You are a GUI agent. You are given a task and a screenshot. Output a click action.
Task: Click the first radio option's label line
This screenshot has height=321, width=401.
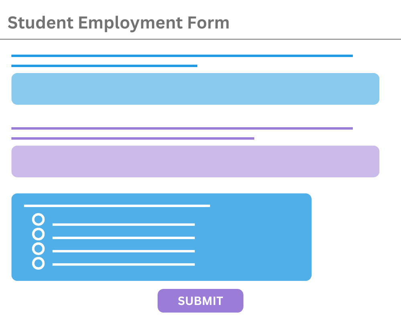(x=124, y=225)
